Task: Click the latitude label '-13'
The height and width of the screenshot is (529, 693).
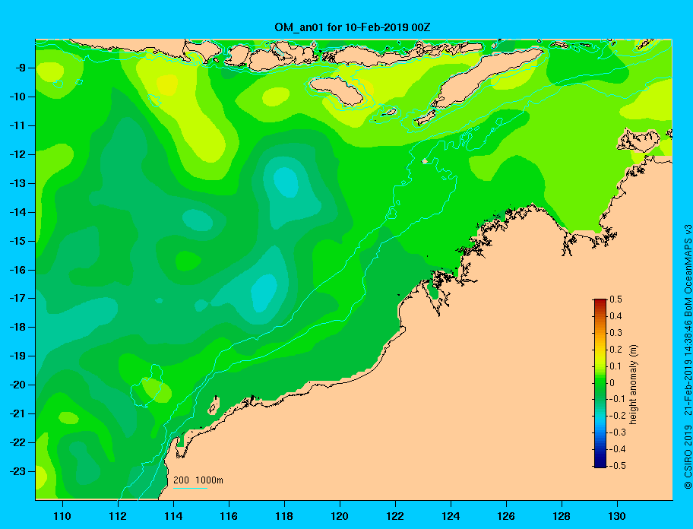Action: (x=17, y=183)
